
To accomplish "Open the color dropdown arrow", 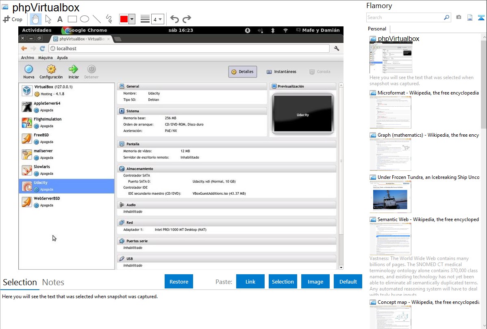I will [x=132, y=19].
